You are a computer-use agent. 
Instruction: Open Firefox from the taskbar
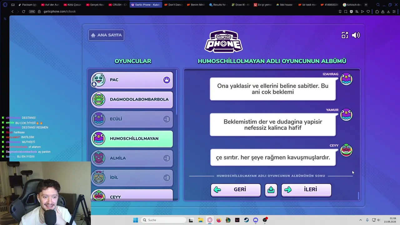coord(219,220)
